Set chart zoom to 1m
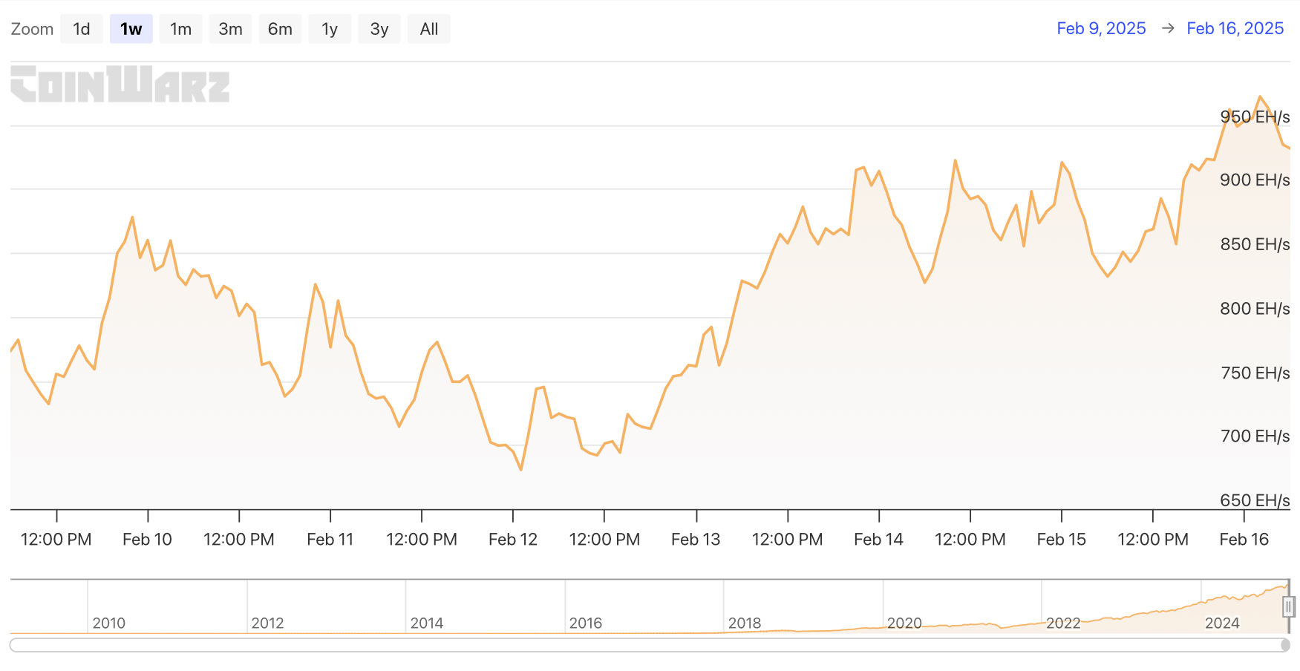Viewport: 1300px width, 671px height. pos(180,29)
